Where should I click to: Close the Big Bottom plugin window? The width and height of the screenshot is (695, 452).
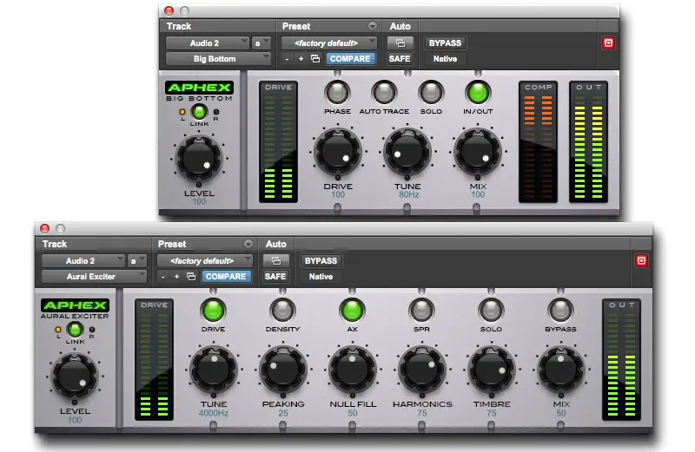(x=169, y=10)
